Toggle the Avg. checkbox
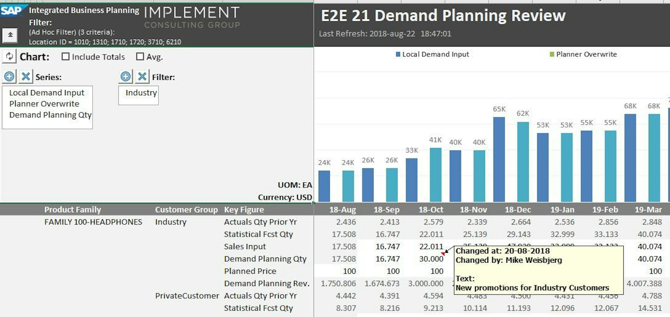 tap(140, 57)
